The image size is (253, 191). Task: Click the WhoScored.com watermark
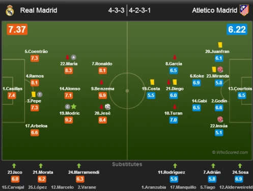point(230,152)
